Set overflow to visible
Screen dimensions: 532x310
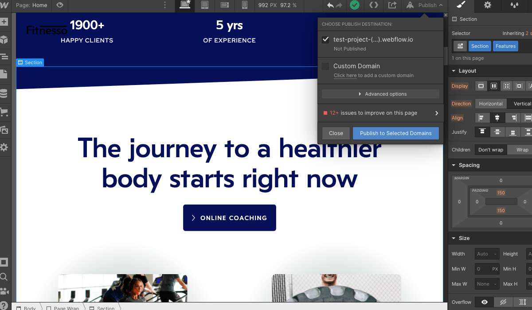point(485,302)
